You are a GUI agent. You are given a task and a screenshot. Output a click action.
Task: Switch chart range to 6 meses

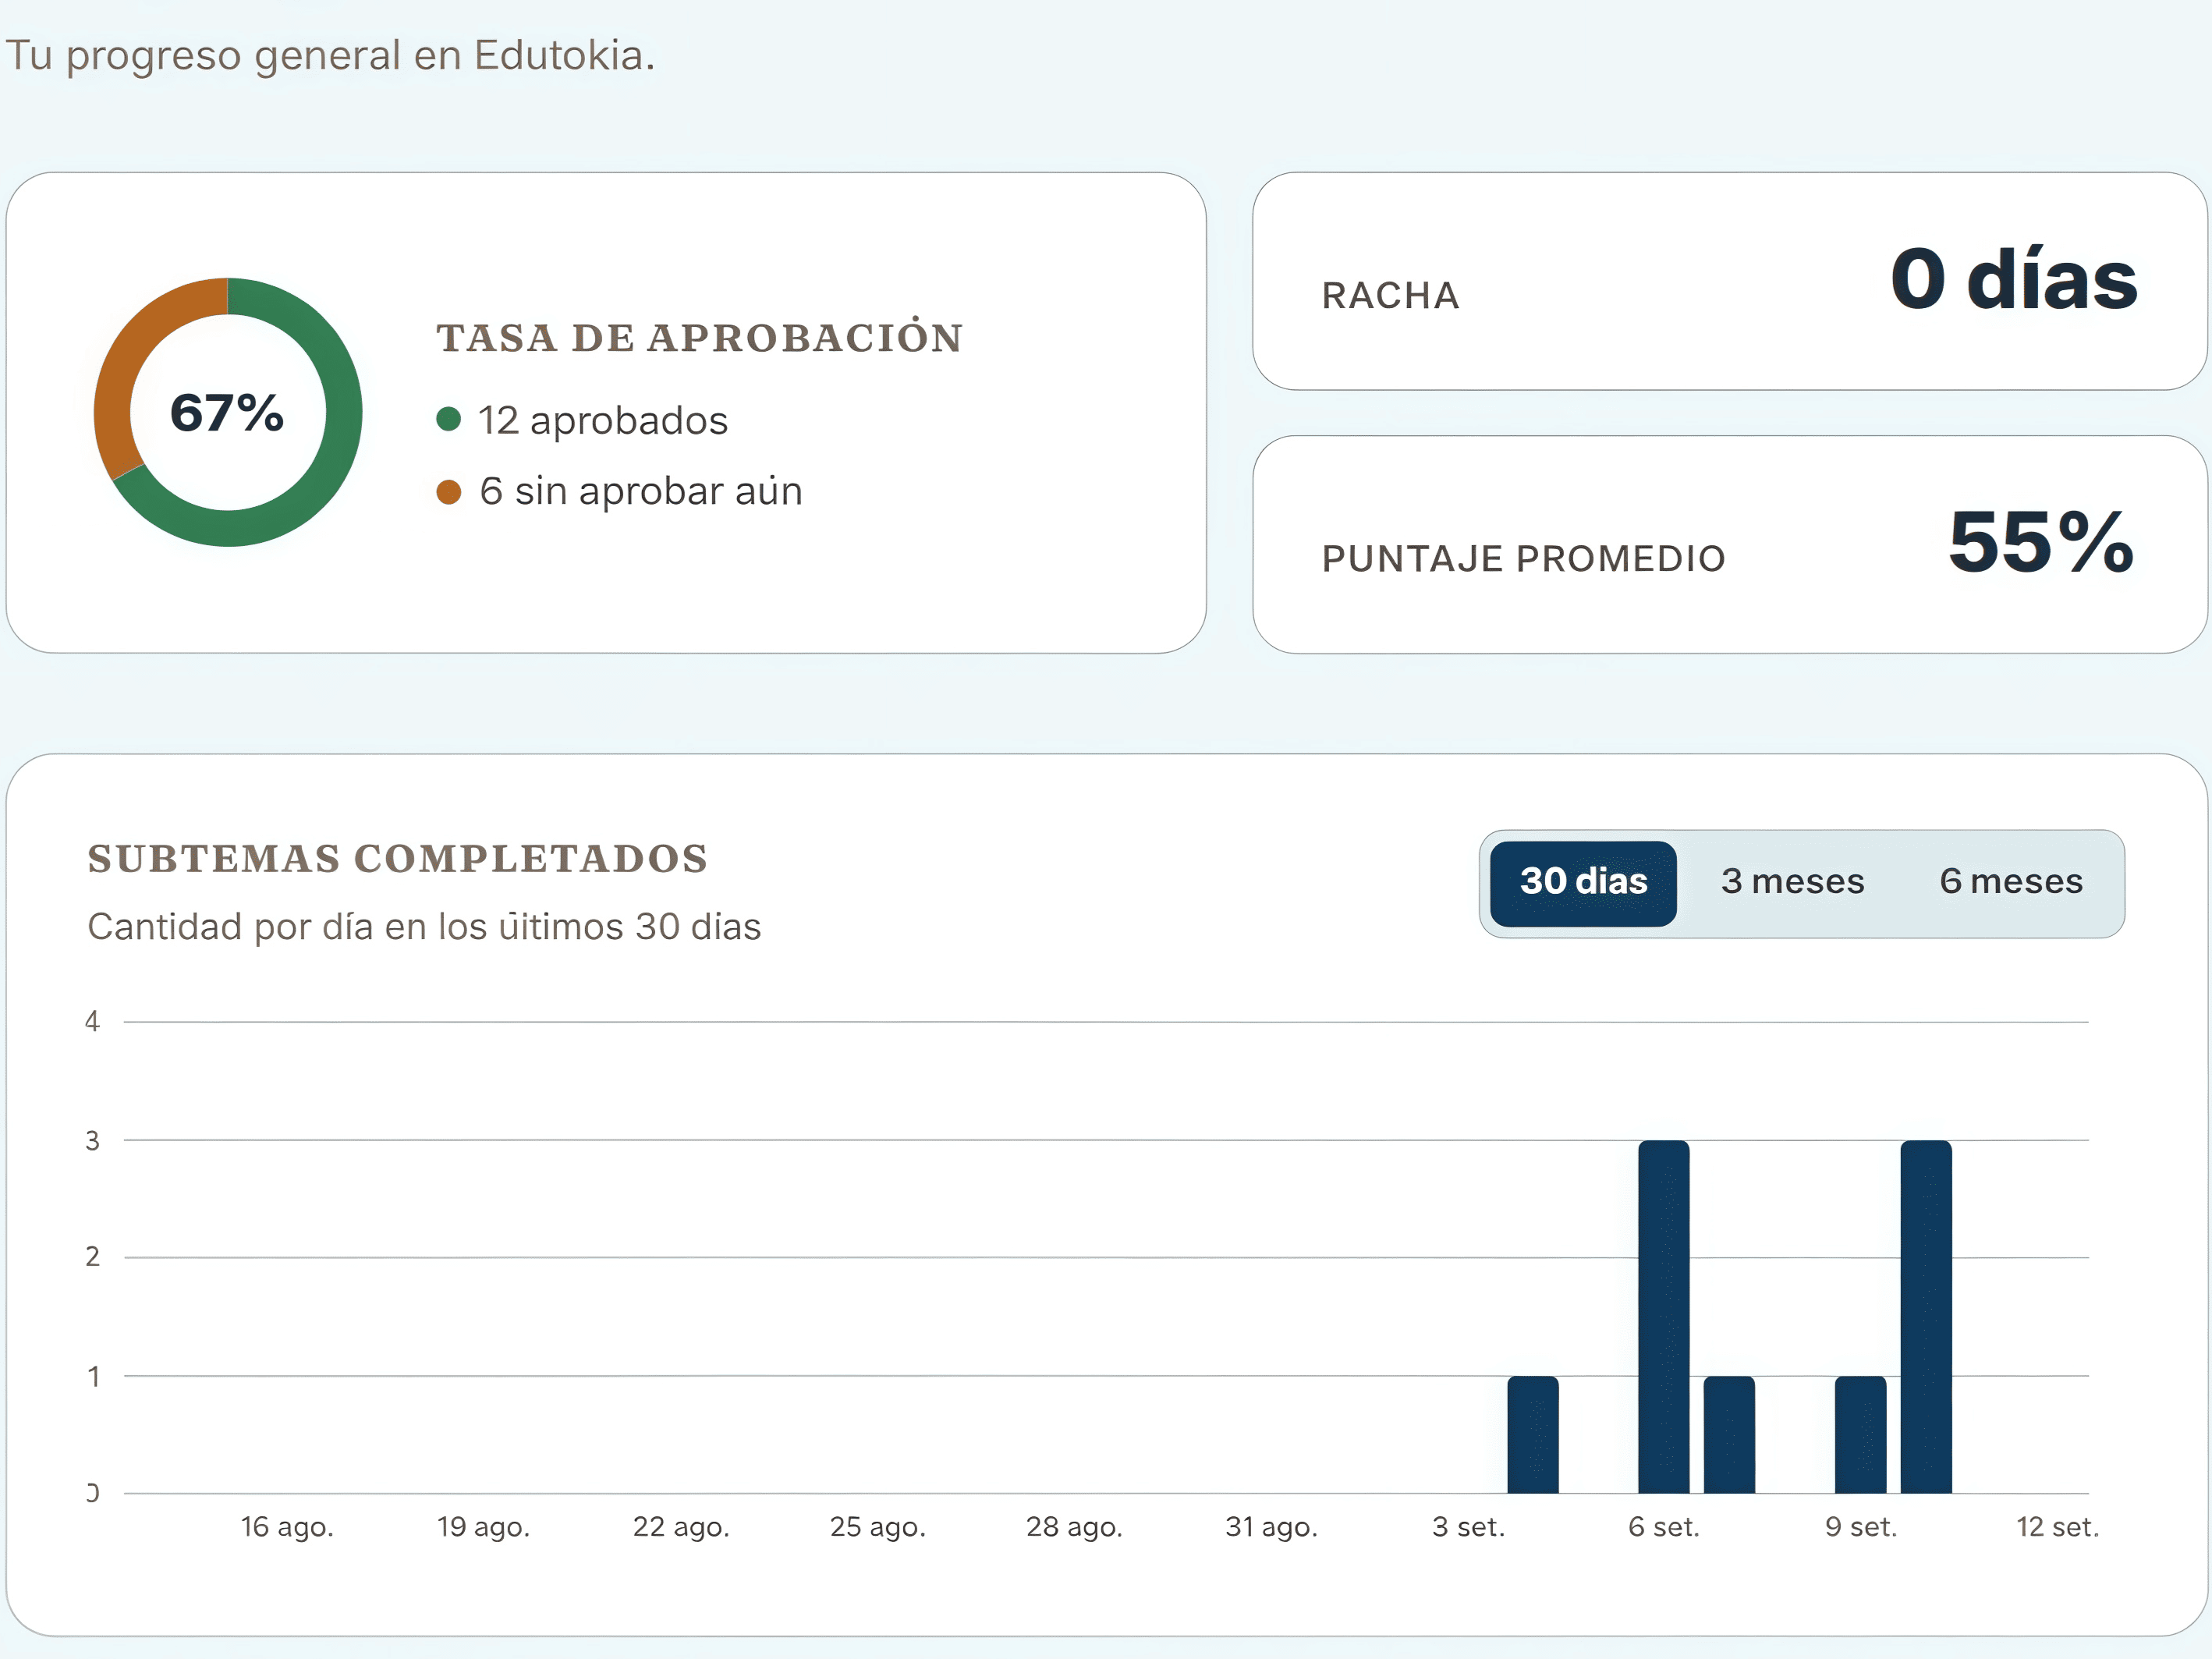[x=2010, y=882]
